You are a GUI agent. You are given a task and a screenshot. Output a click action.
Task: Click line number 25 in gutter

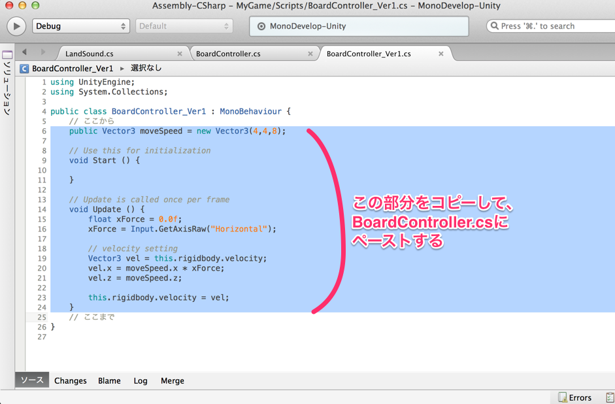[42, 317]
